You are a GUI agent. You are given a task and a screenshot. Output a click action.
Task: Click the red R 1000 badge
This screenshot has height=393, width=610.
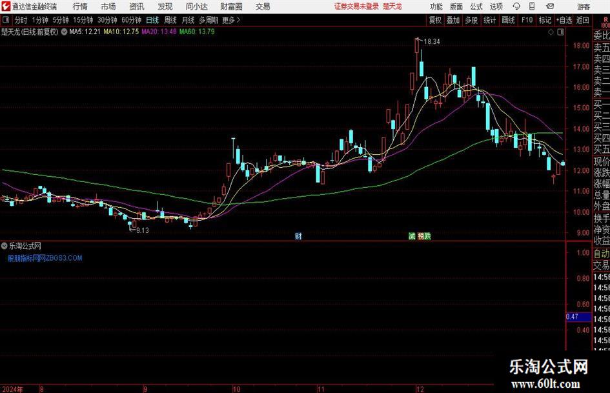pos(605,22)
